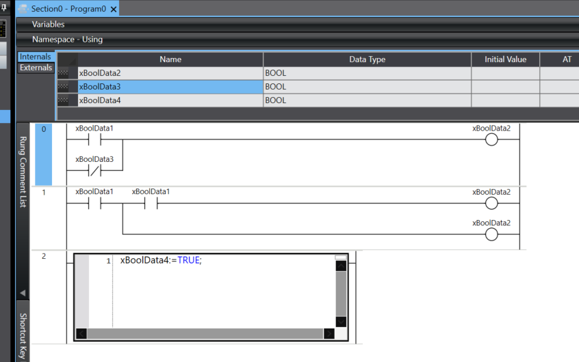Click the pin icon in the left panel
This screenshot has height=362, width=579.
4,8
